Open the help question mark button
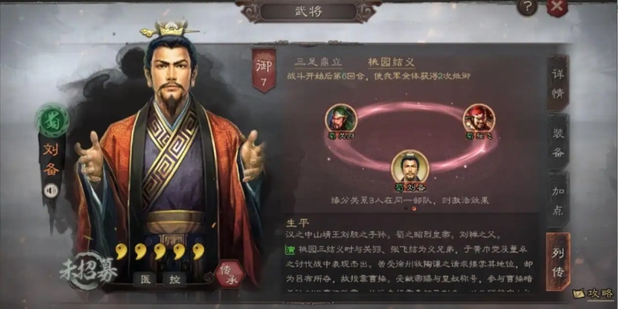 click(528, 7)
